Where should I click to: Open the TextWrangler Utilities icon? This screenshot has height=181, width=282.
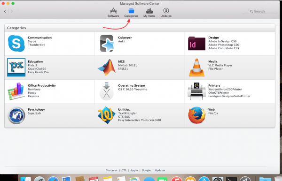pos(107,115)
